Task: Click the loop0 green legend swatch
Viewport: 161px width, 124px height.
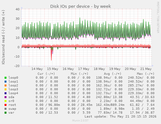Action: (x=6, y=78)
